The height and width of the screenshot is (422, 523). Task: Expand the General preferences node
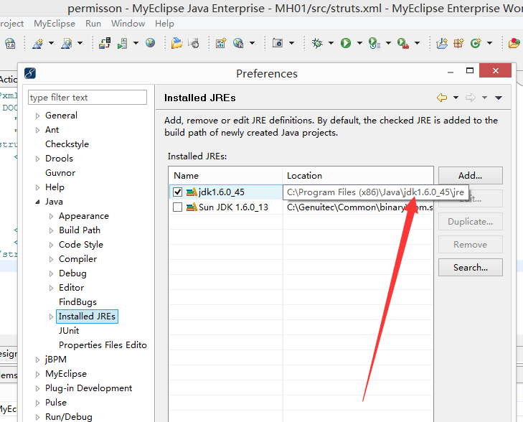37,116
